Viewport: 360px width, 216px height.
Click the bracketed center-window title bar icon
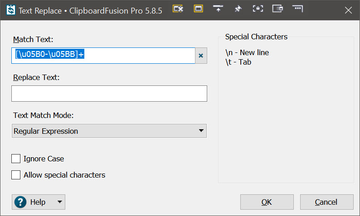point(258,9)
